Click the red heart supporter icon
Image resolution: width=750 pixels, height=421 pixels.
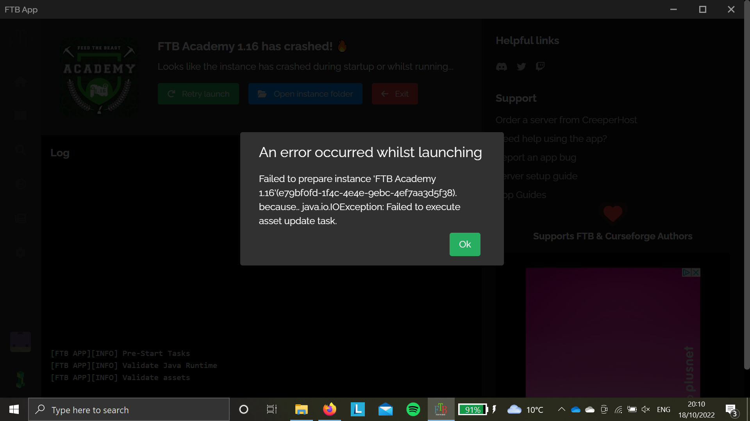pyautogui.click(x=612, y=213)
